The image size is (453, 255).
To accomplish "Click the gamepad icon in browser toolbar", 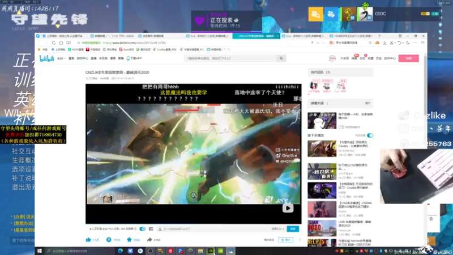I will click(x=377, y=43).
